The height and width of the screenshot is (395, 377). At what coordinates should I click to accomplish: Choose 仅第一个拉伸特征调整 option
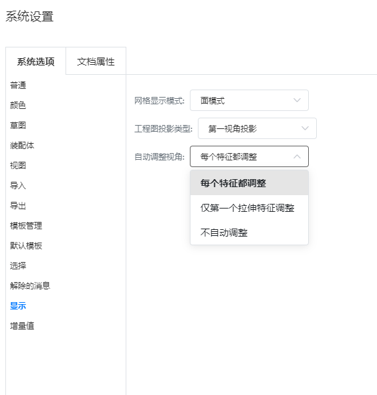click(x=249, y=208)
